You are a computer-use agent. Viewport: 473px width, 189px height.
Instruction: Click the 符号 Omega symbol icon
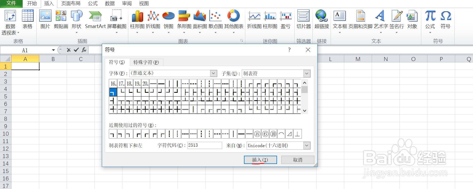446,19
